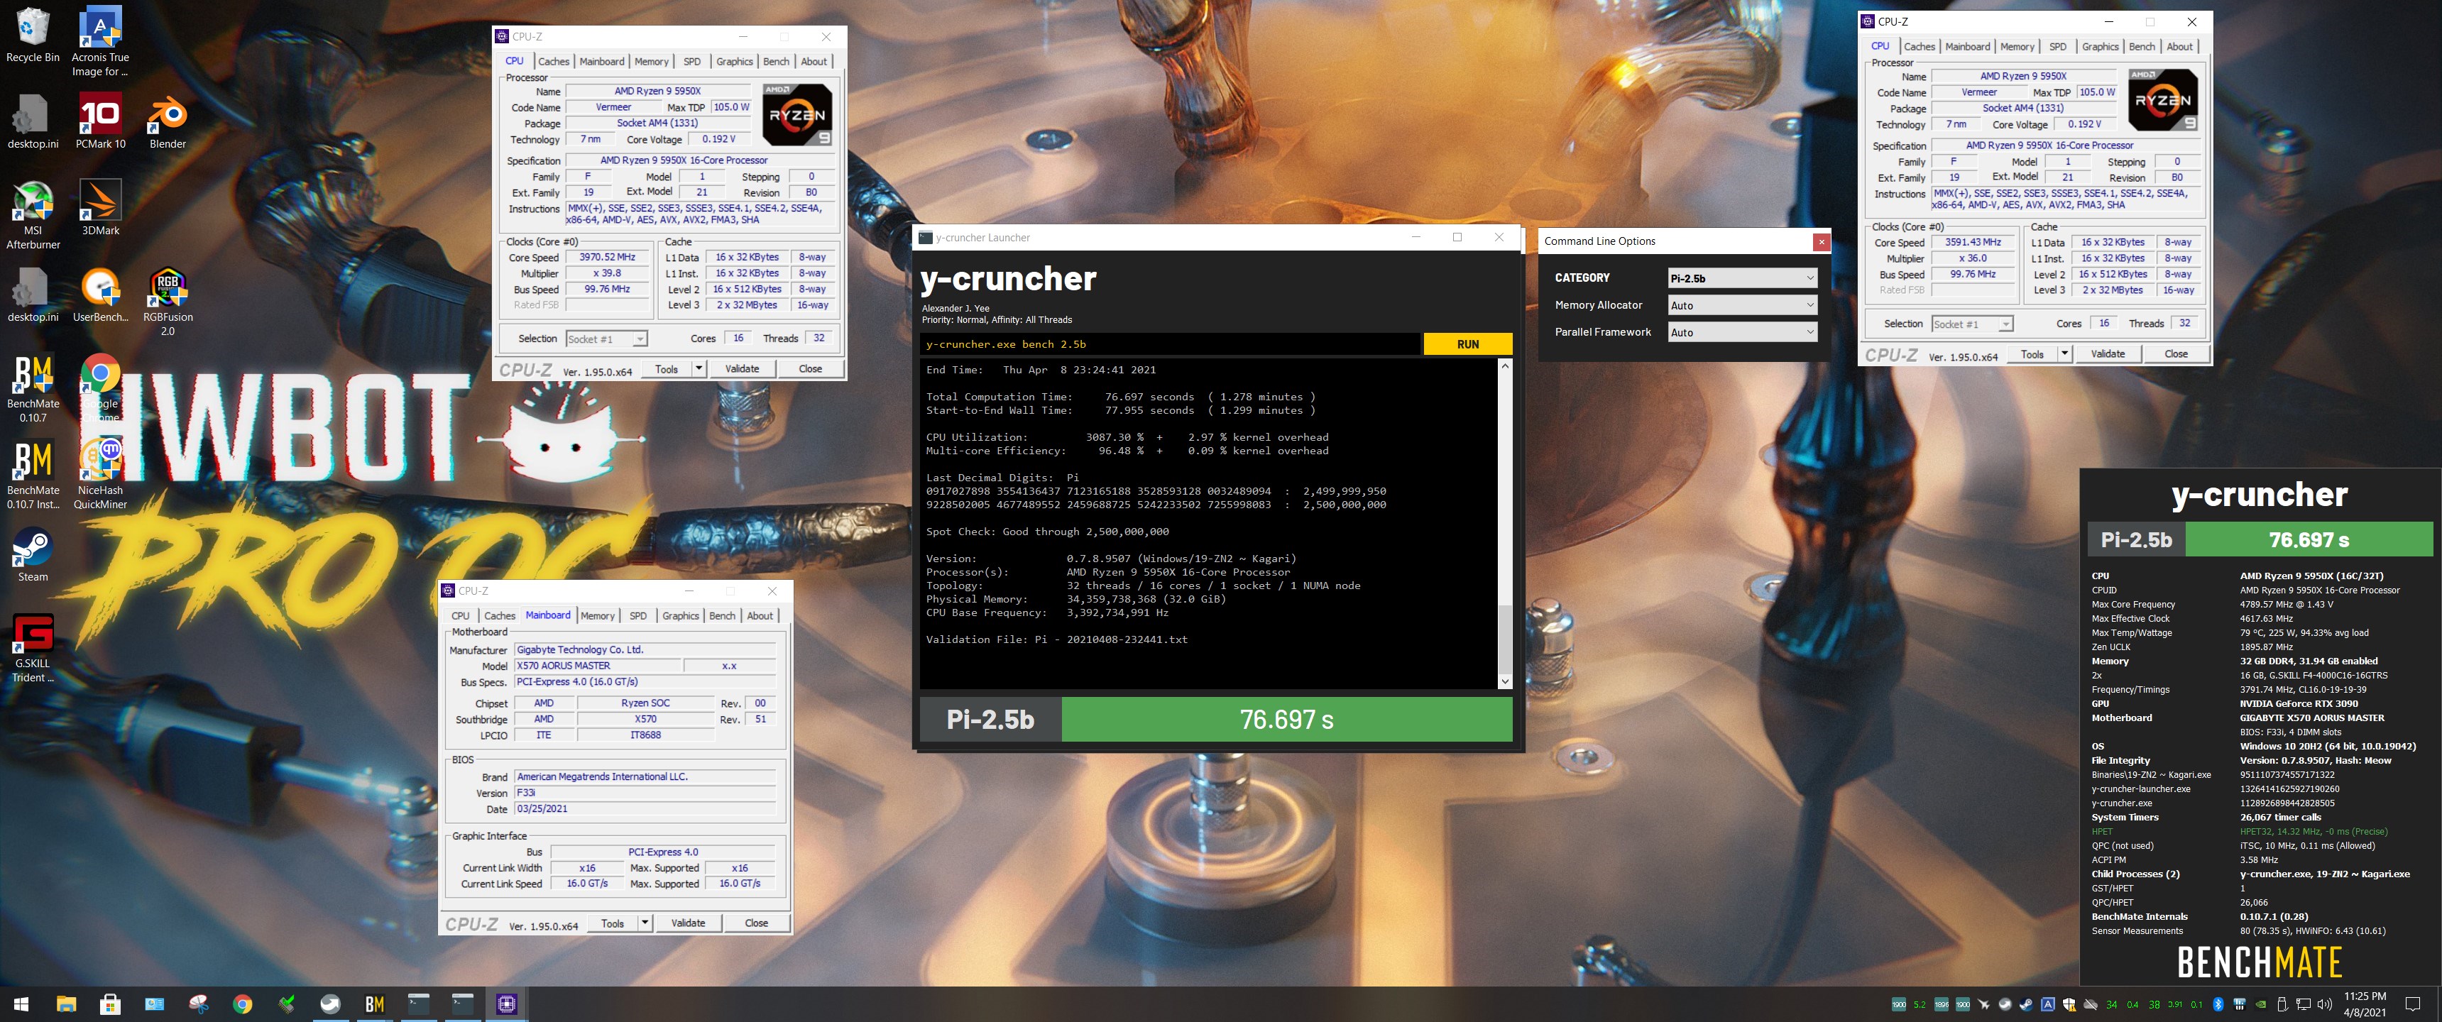Click the taskbar clock showing 11:25 PM
Screen dimensions: 2442x1022
2364,1004
